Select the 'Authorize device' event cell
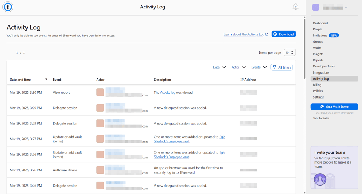The image size is (362, 194). [65, 170]
